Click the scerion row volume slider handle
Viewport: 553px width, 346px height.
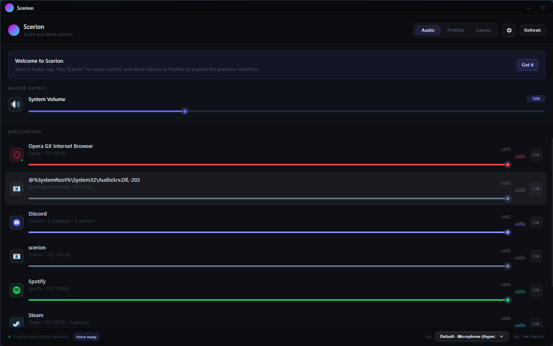click(508, 266)
